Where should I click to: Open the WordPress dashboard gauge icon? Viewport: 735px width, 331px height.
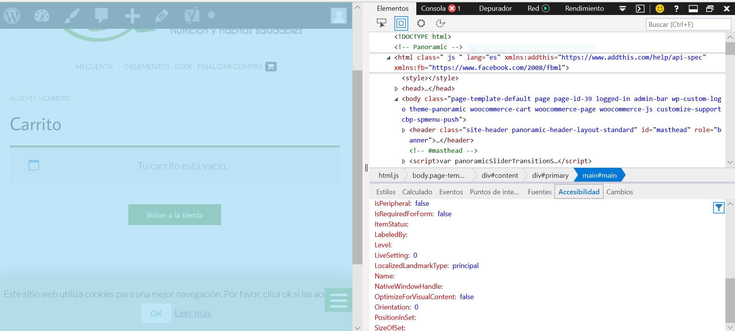pos(42,16)
